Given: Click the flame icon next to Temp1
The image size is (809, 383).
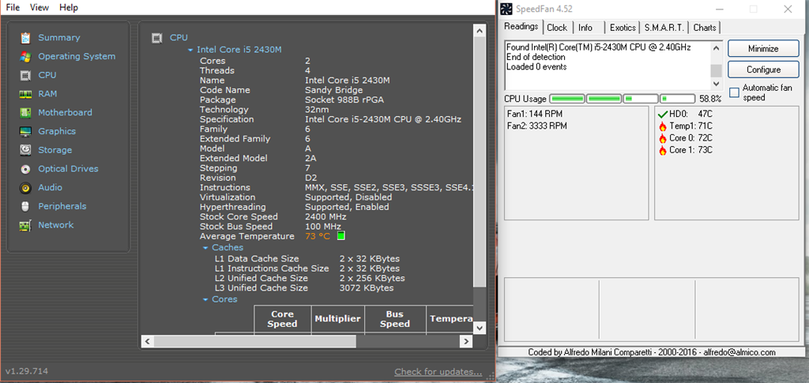Looking at the screenshot, I should 663,126.
